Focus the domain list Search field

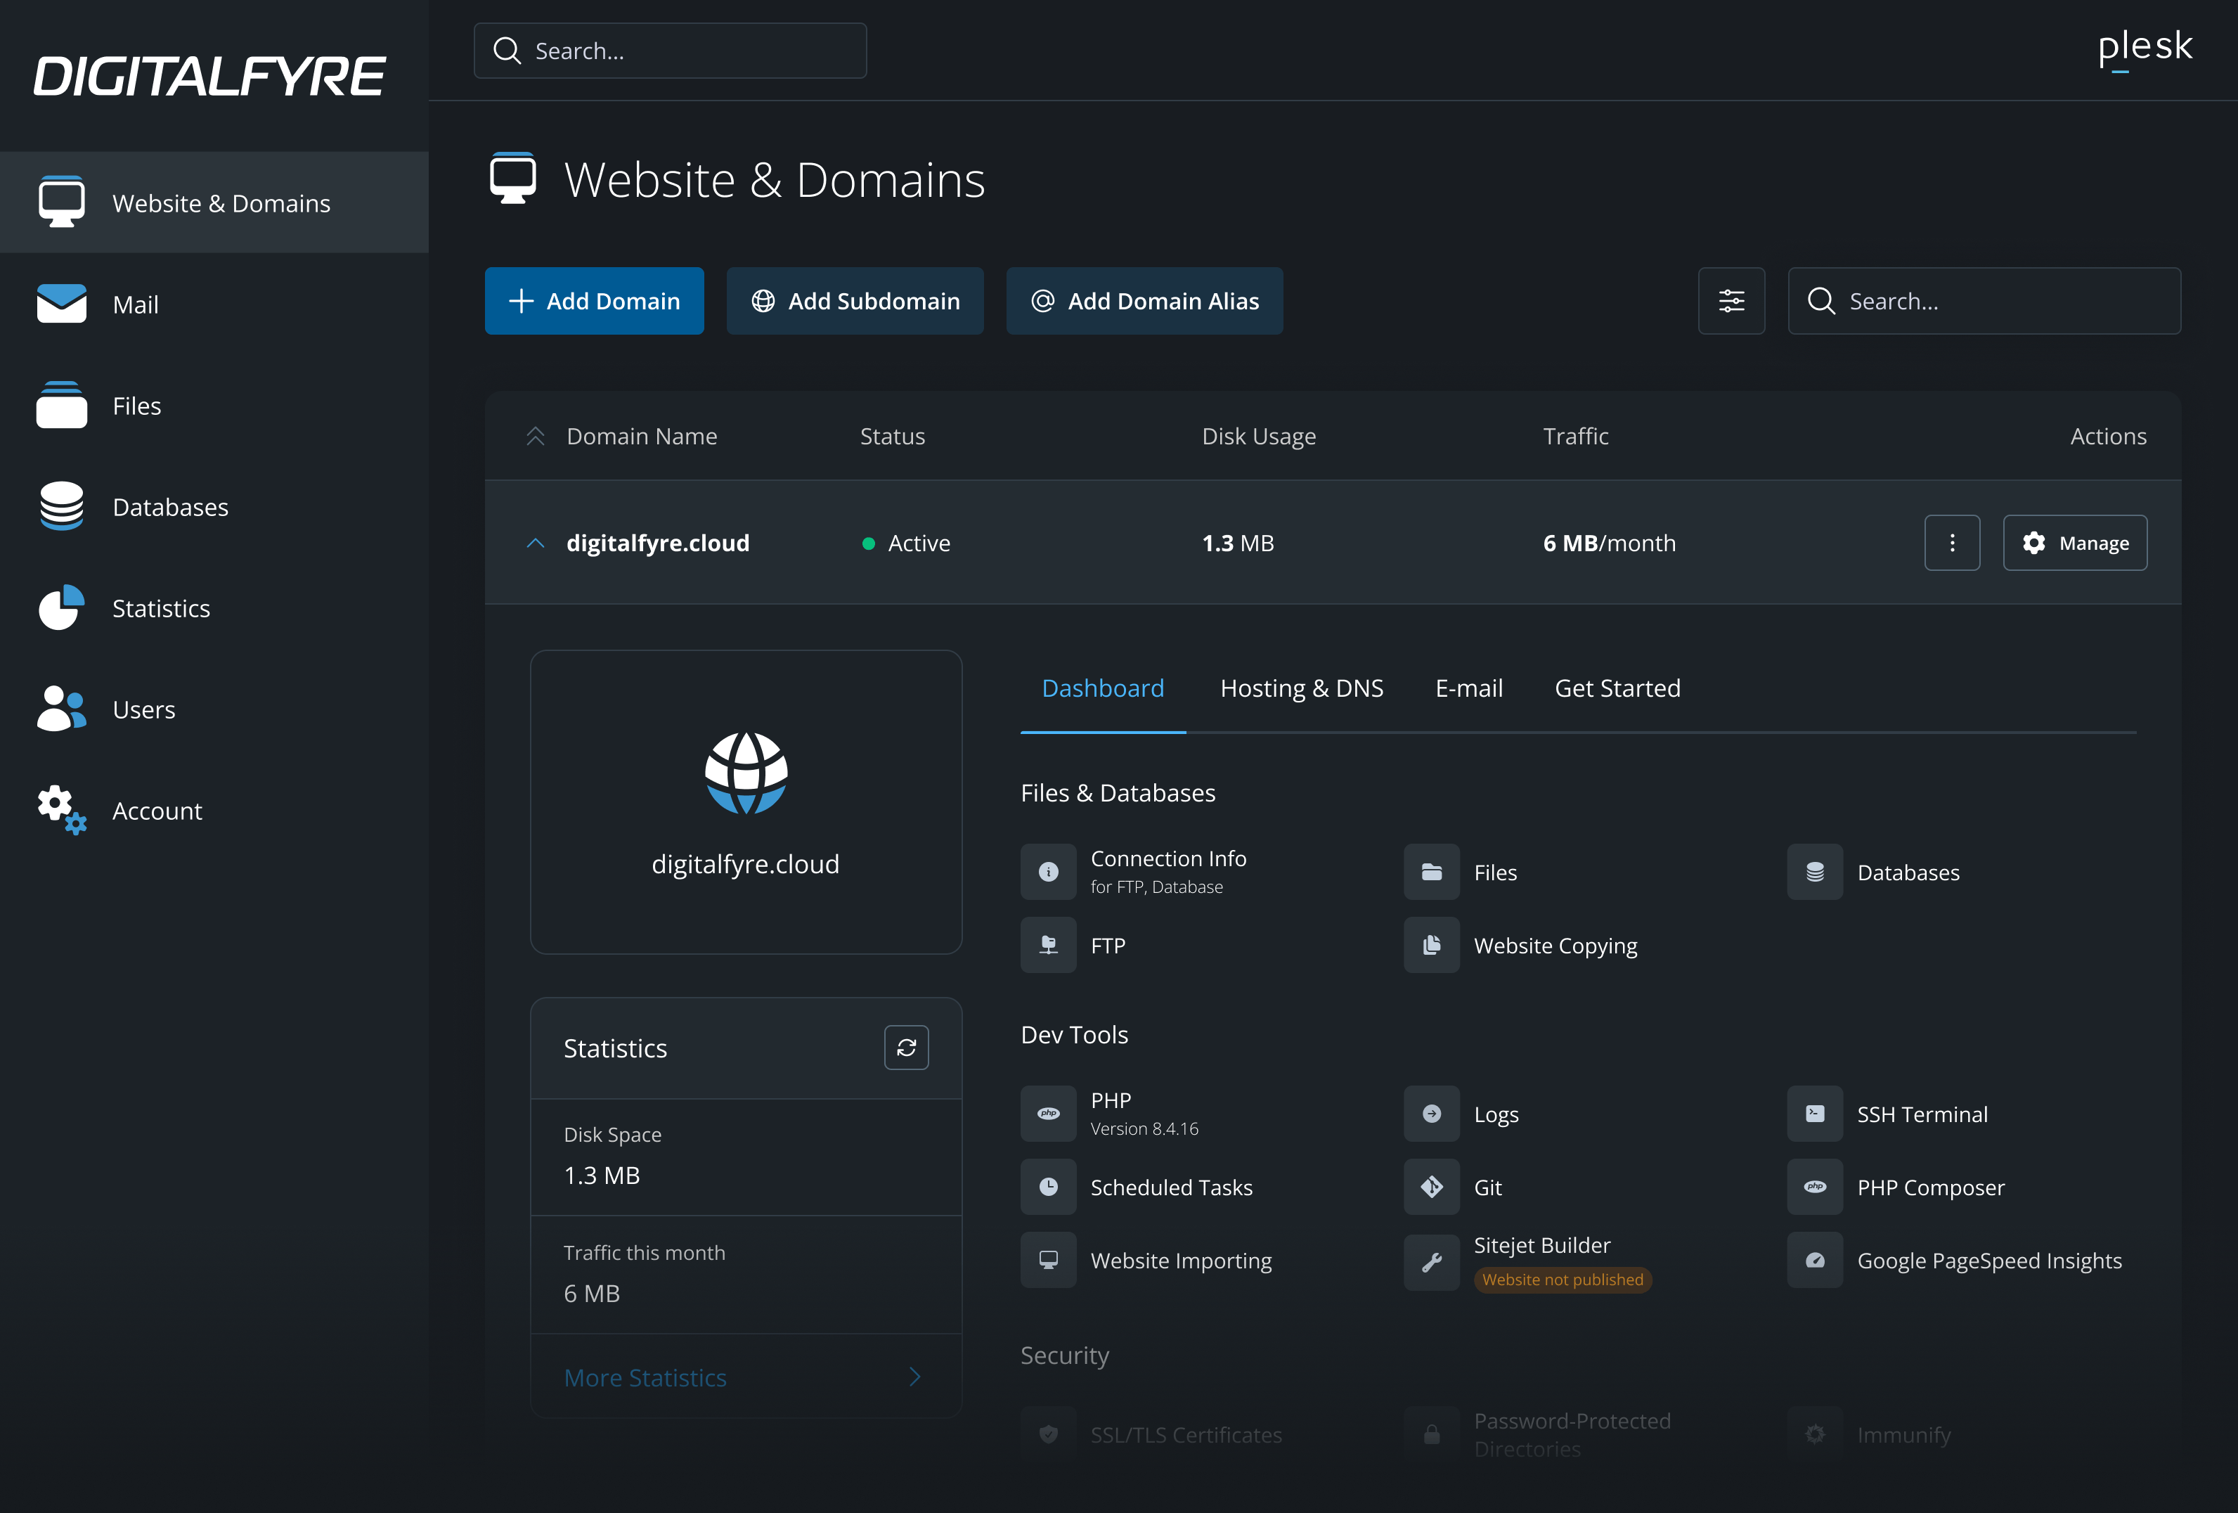(1984, 300)
